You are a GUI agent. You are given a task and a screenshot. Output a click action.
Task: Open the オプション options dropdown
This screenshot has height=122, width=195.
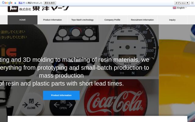[182, 3]
